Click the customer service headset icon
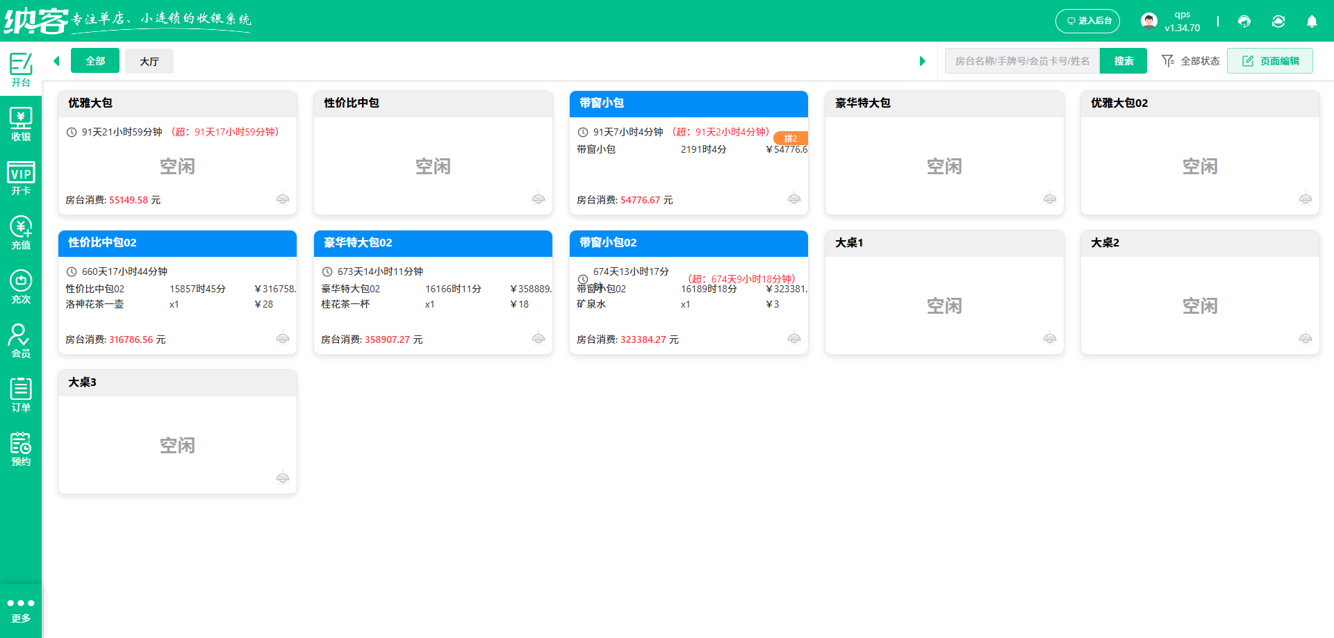The image size is (1334, 638). pos(1244,22)
